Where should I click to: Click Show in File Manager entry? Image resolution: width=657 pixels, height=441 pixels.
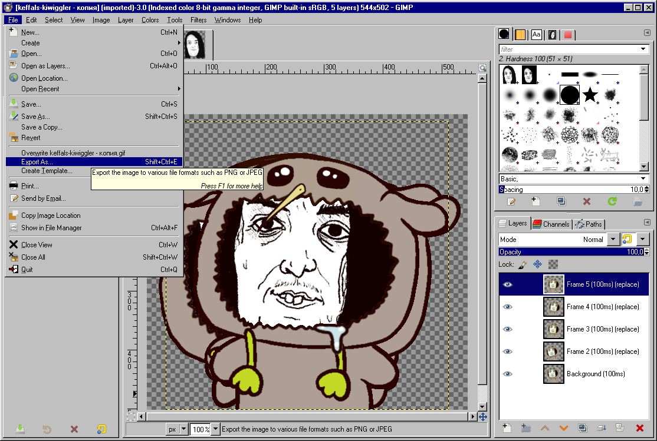coord(94,228)
